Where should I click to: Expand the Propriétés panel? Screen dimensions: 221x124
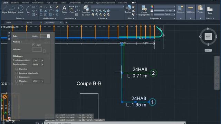coord(156,18)
